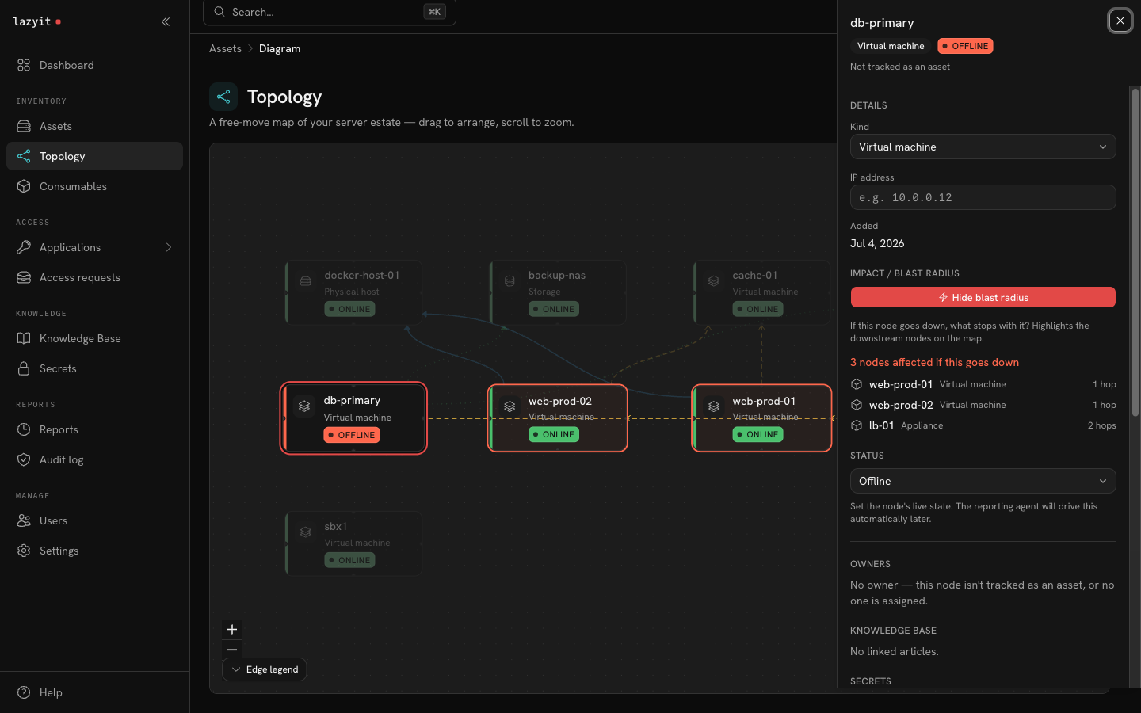The image size is (1141, 713).
Task: Click the Access requests inbox icon
Action: 24,277
